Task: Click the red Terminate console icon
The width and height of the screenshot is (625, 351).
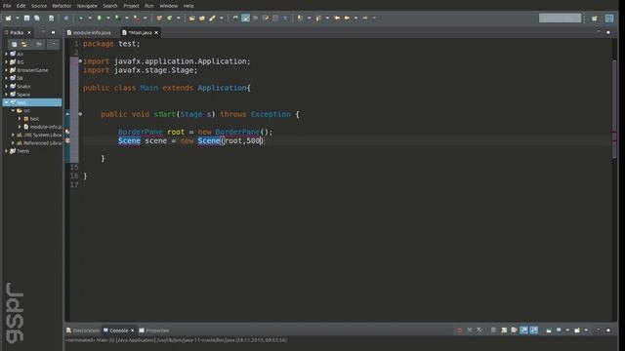Action: pos(459,330)
